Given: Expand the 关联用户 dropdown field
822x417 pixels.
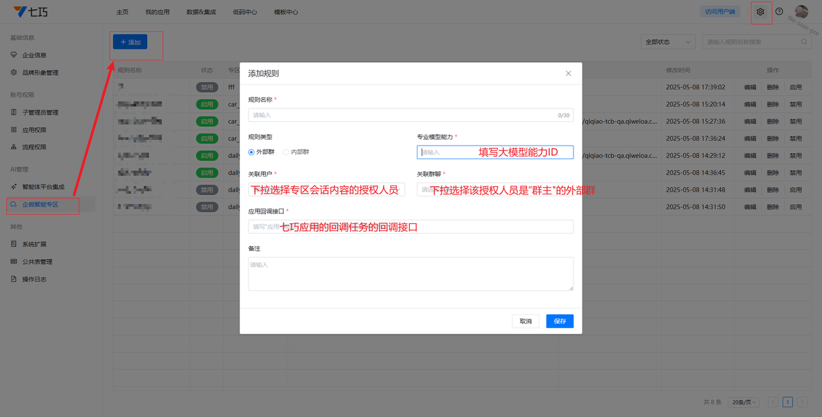Looking at the screenshot, I should coord(326,190).
